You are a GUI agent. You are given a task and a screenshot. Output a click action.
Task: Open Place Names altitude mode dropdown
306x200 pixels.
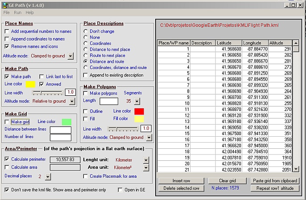click(70, 56)
